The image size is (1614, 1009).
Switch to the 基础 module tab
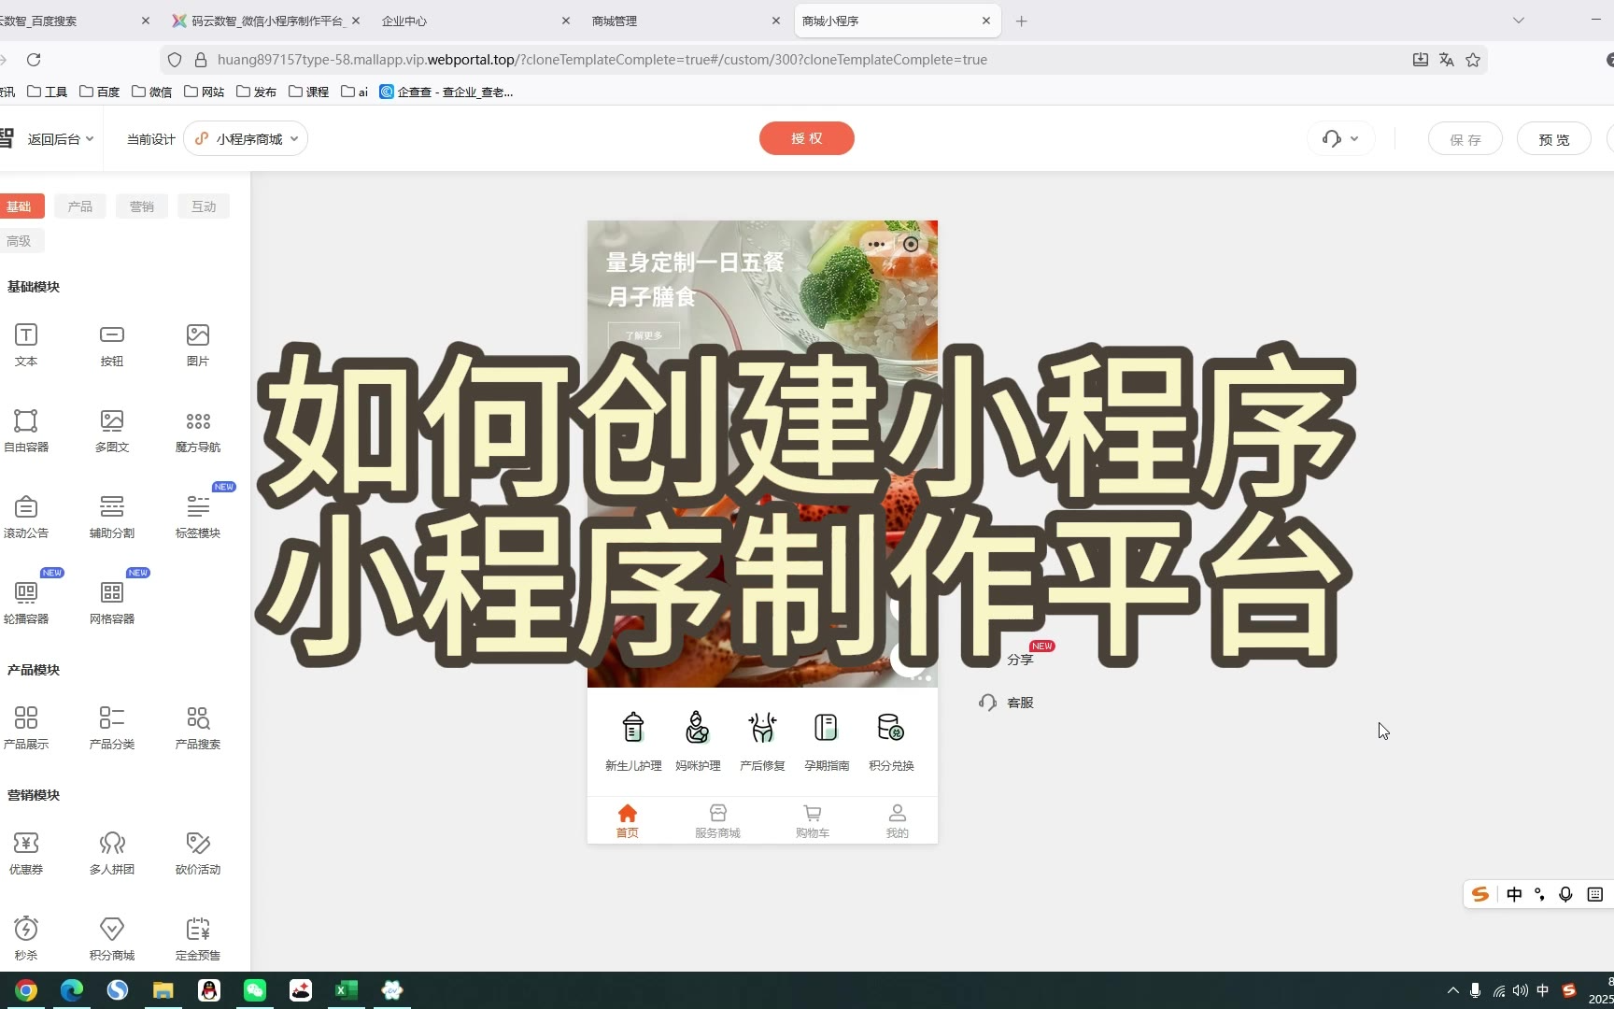pos(19,206)
